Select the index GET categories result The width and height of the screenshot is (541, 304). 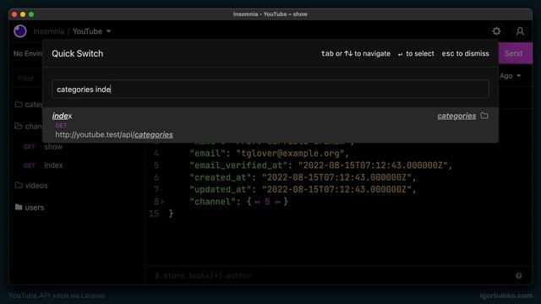click(270, 125)
